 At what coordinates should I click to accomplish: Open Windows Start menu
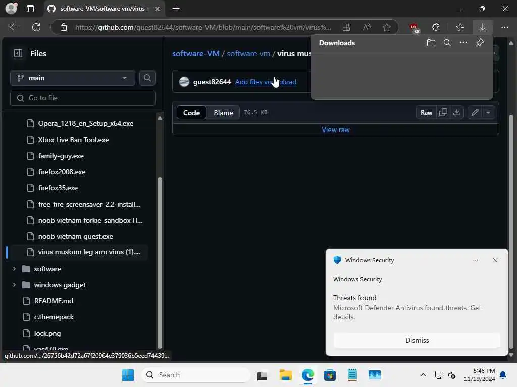tap(128, 375)
